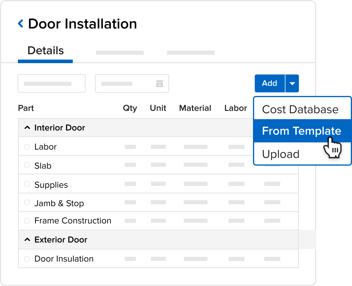Screen dimensions: 352x286
Task: Select the Jamb & Stop checkbox
Action: click(x=27, y=202)
